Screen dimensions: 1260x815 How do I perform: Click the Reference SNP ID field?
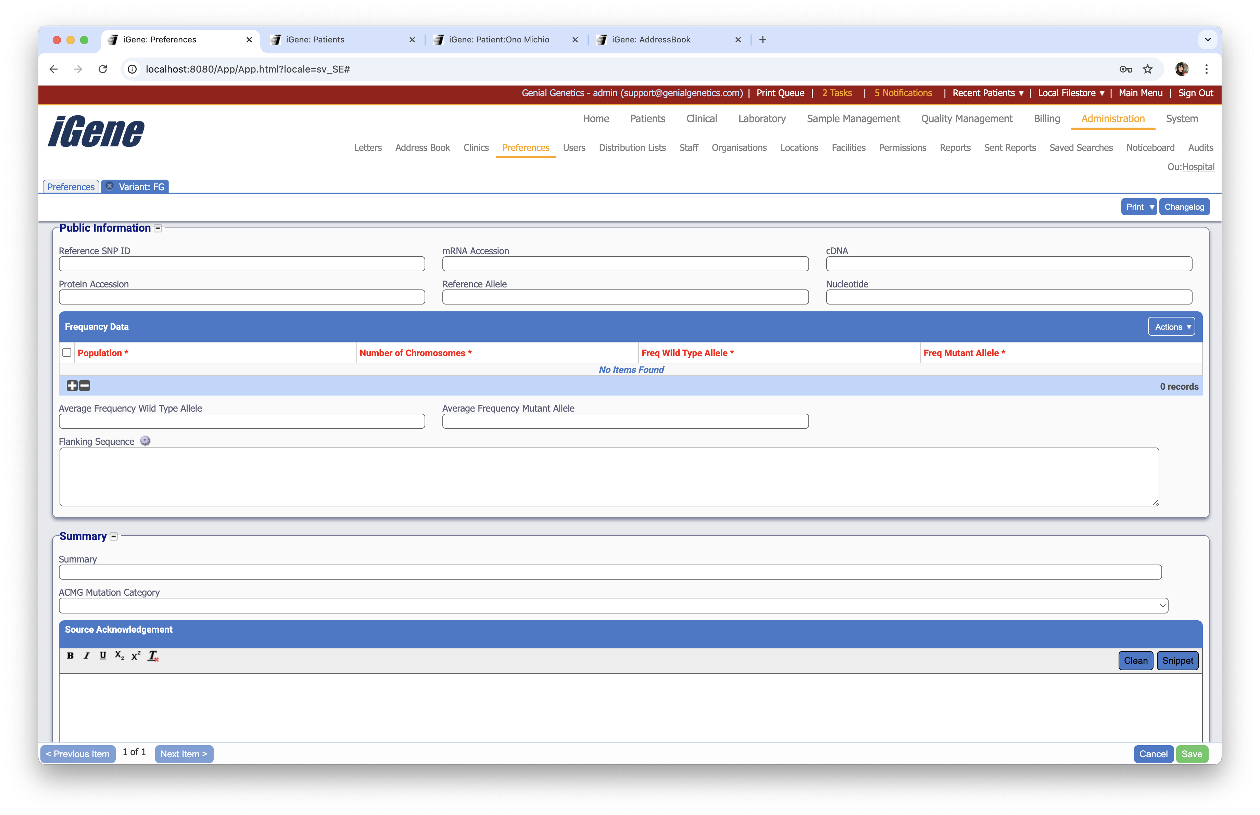(x=241, y=263)
